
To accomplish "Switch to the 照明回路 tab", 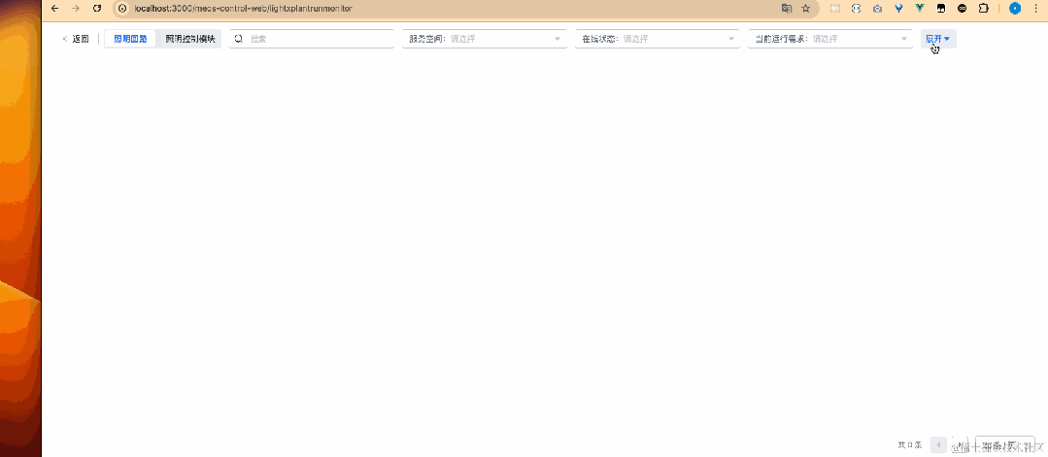I will pos(130,39).
